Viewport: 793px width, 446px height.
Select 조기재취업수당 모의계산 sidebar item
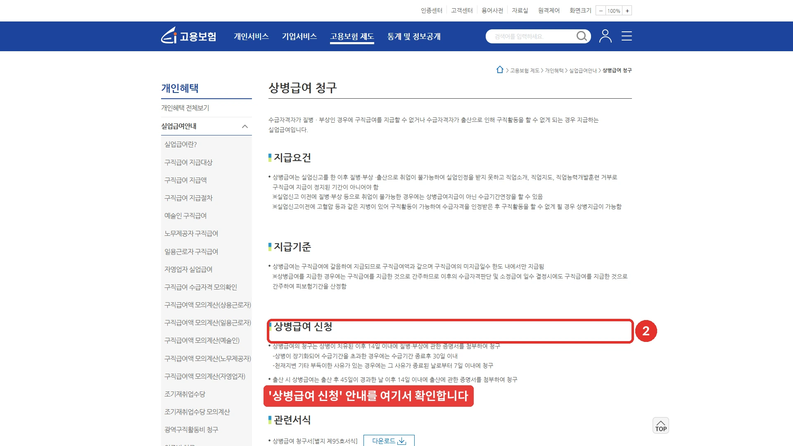pos(197,412)
